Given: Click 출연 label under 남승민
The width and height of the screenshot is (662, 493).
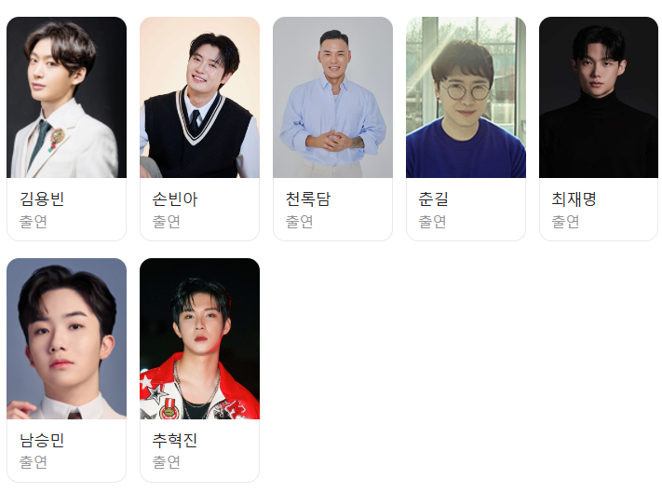Looking at the screenshot, I should pos(34,462).
